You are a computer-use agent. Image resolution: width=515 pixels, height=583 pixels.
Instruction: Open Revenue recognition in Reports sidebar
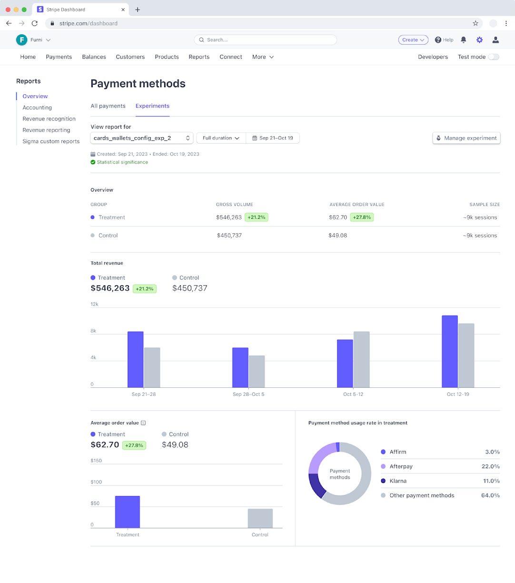pos(49,119)
